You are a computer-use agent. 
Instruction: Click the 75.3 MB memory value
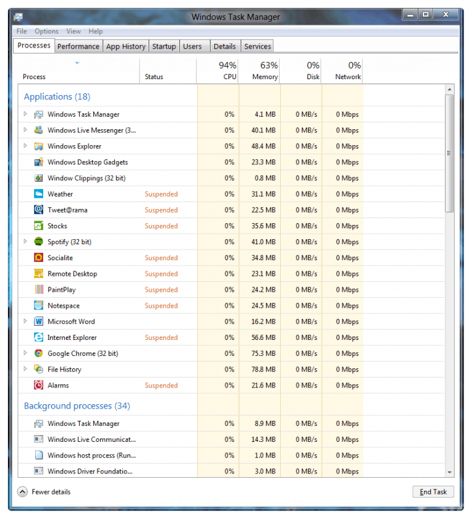(264, 354)
